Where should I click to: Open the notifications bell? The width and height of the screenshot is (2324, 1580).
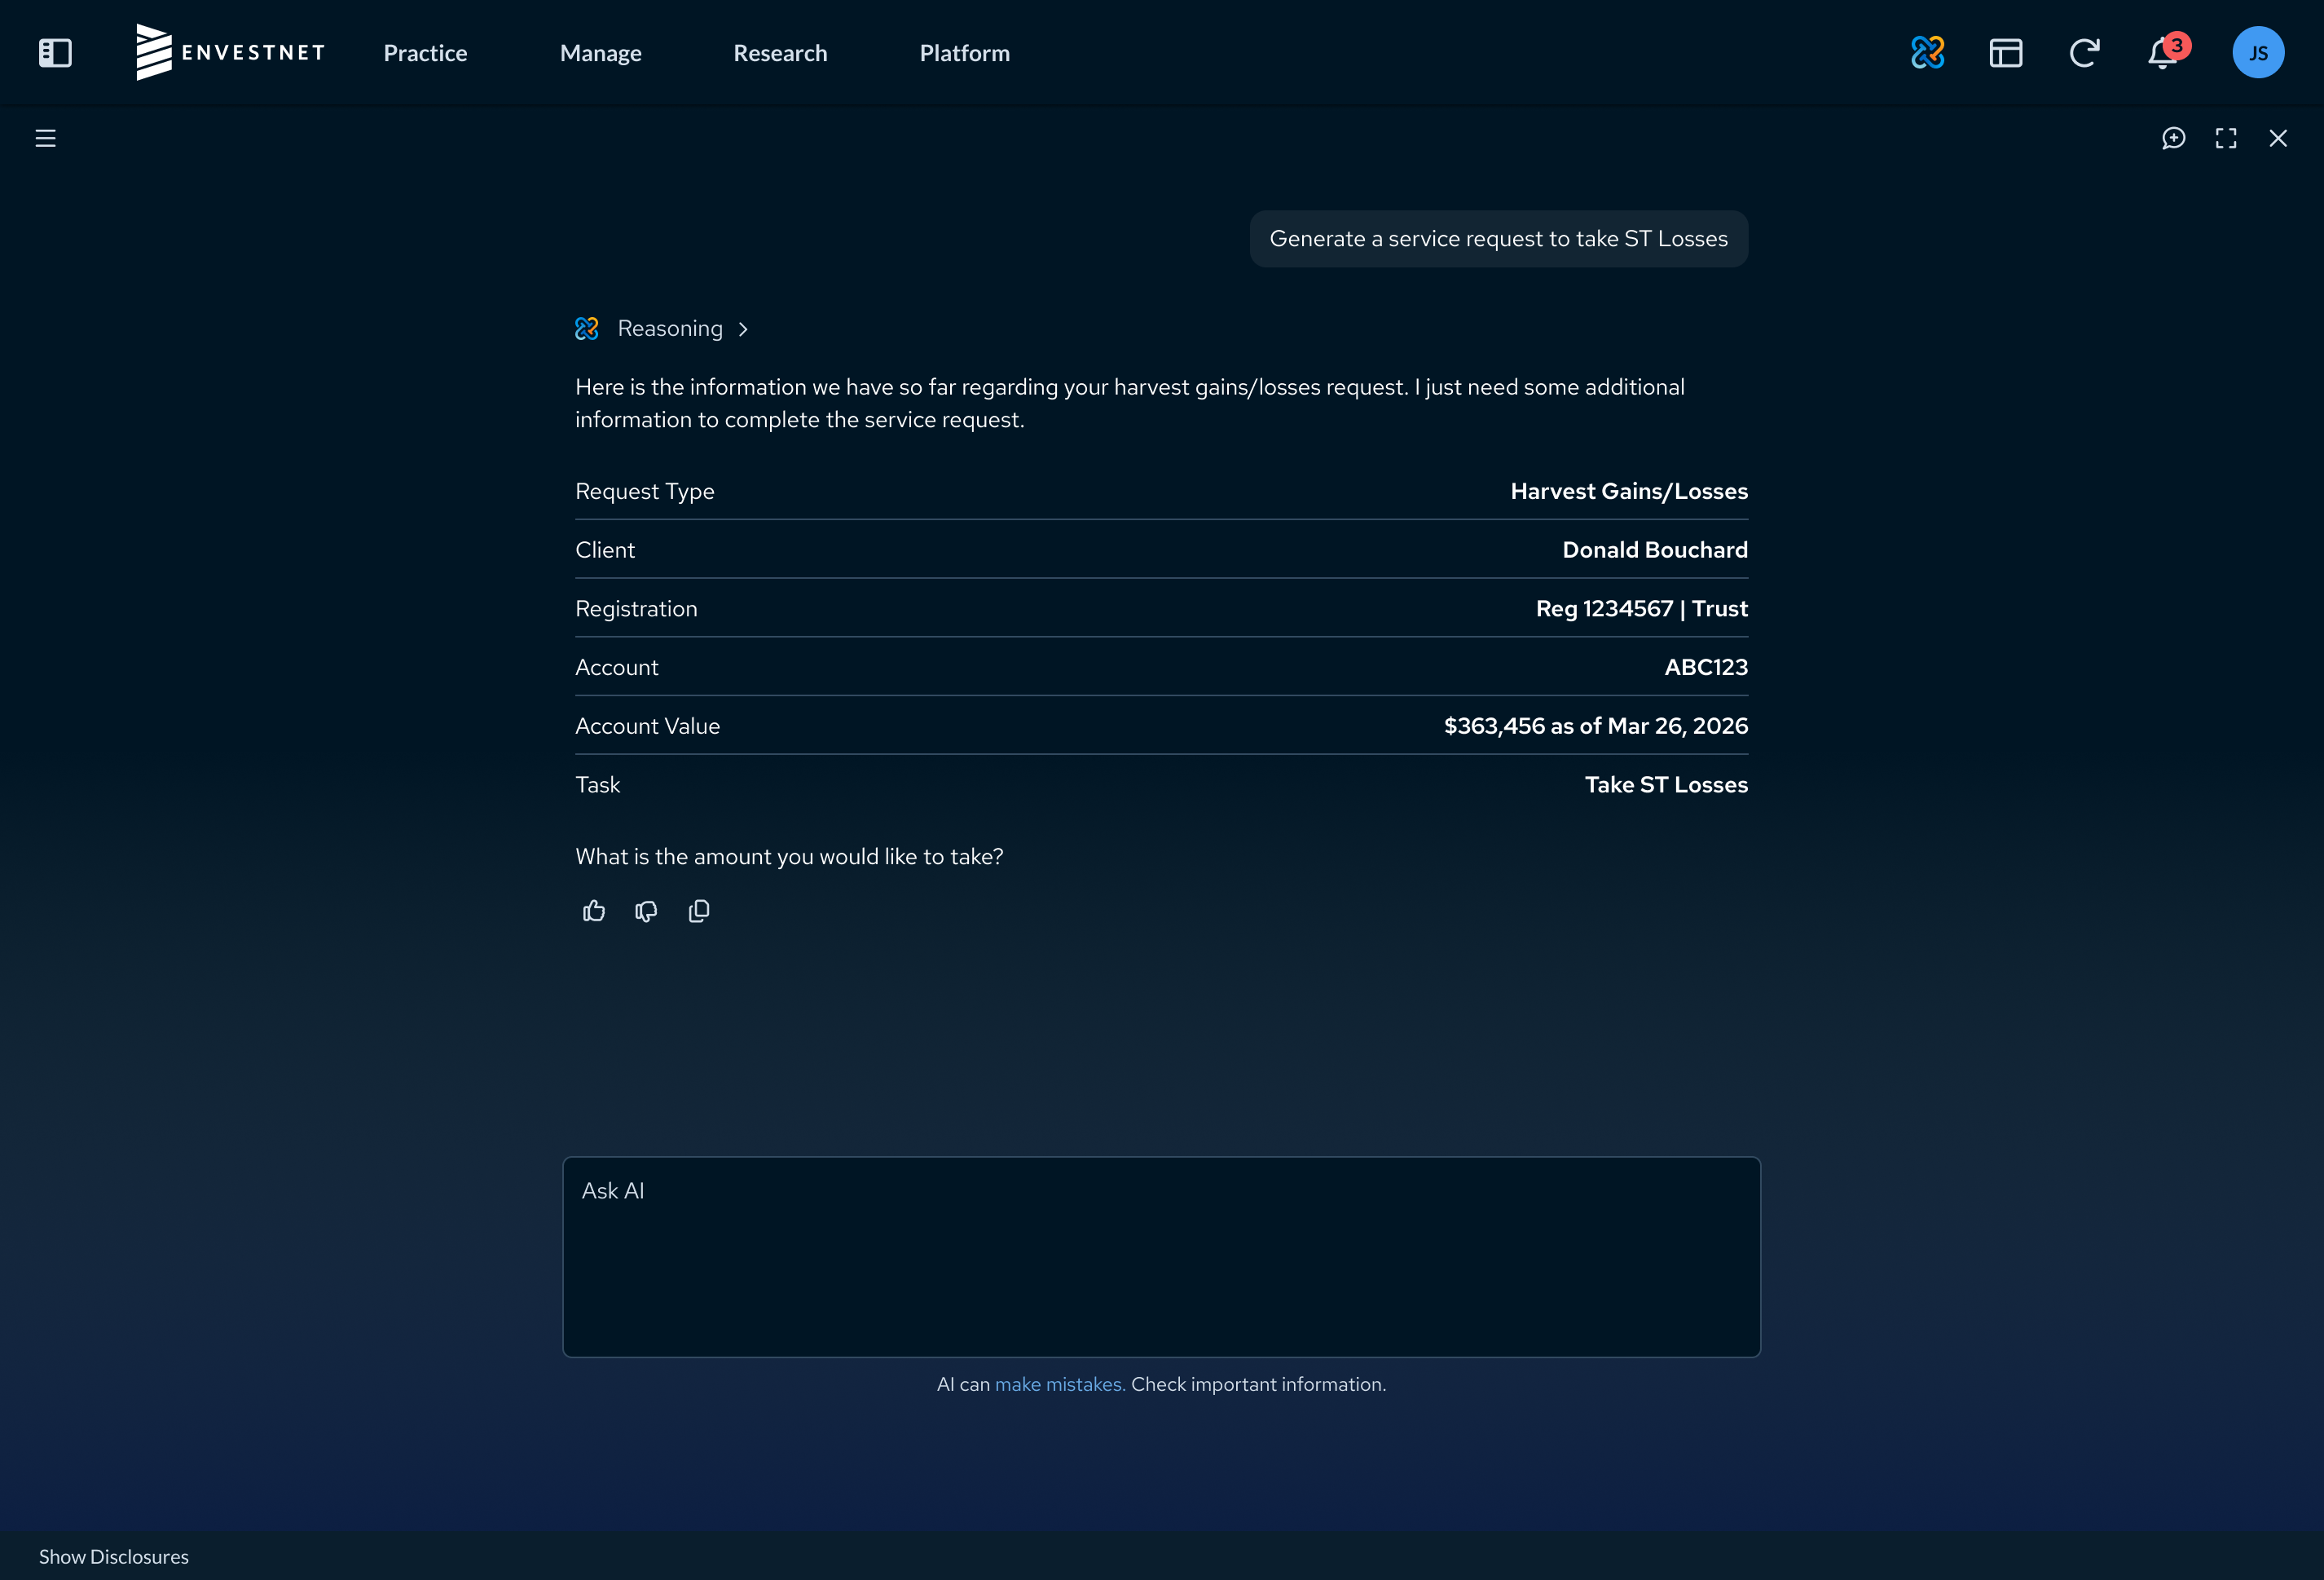[x=2161, y=54]
